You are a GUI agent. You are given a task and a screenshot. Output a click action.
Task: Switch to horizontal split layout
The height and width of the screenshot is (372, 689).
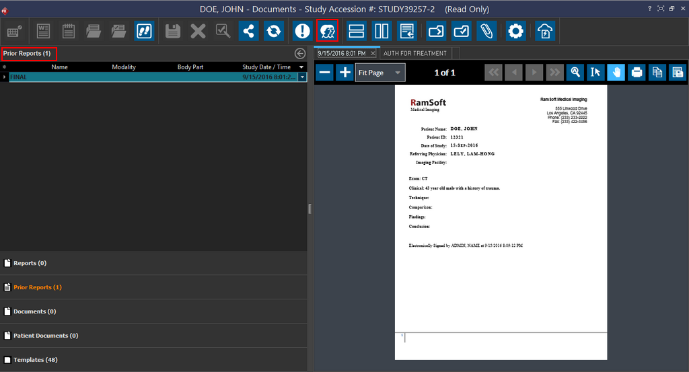(357, 31)
